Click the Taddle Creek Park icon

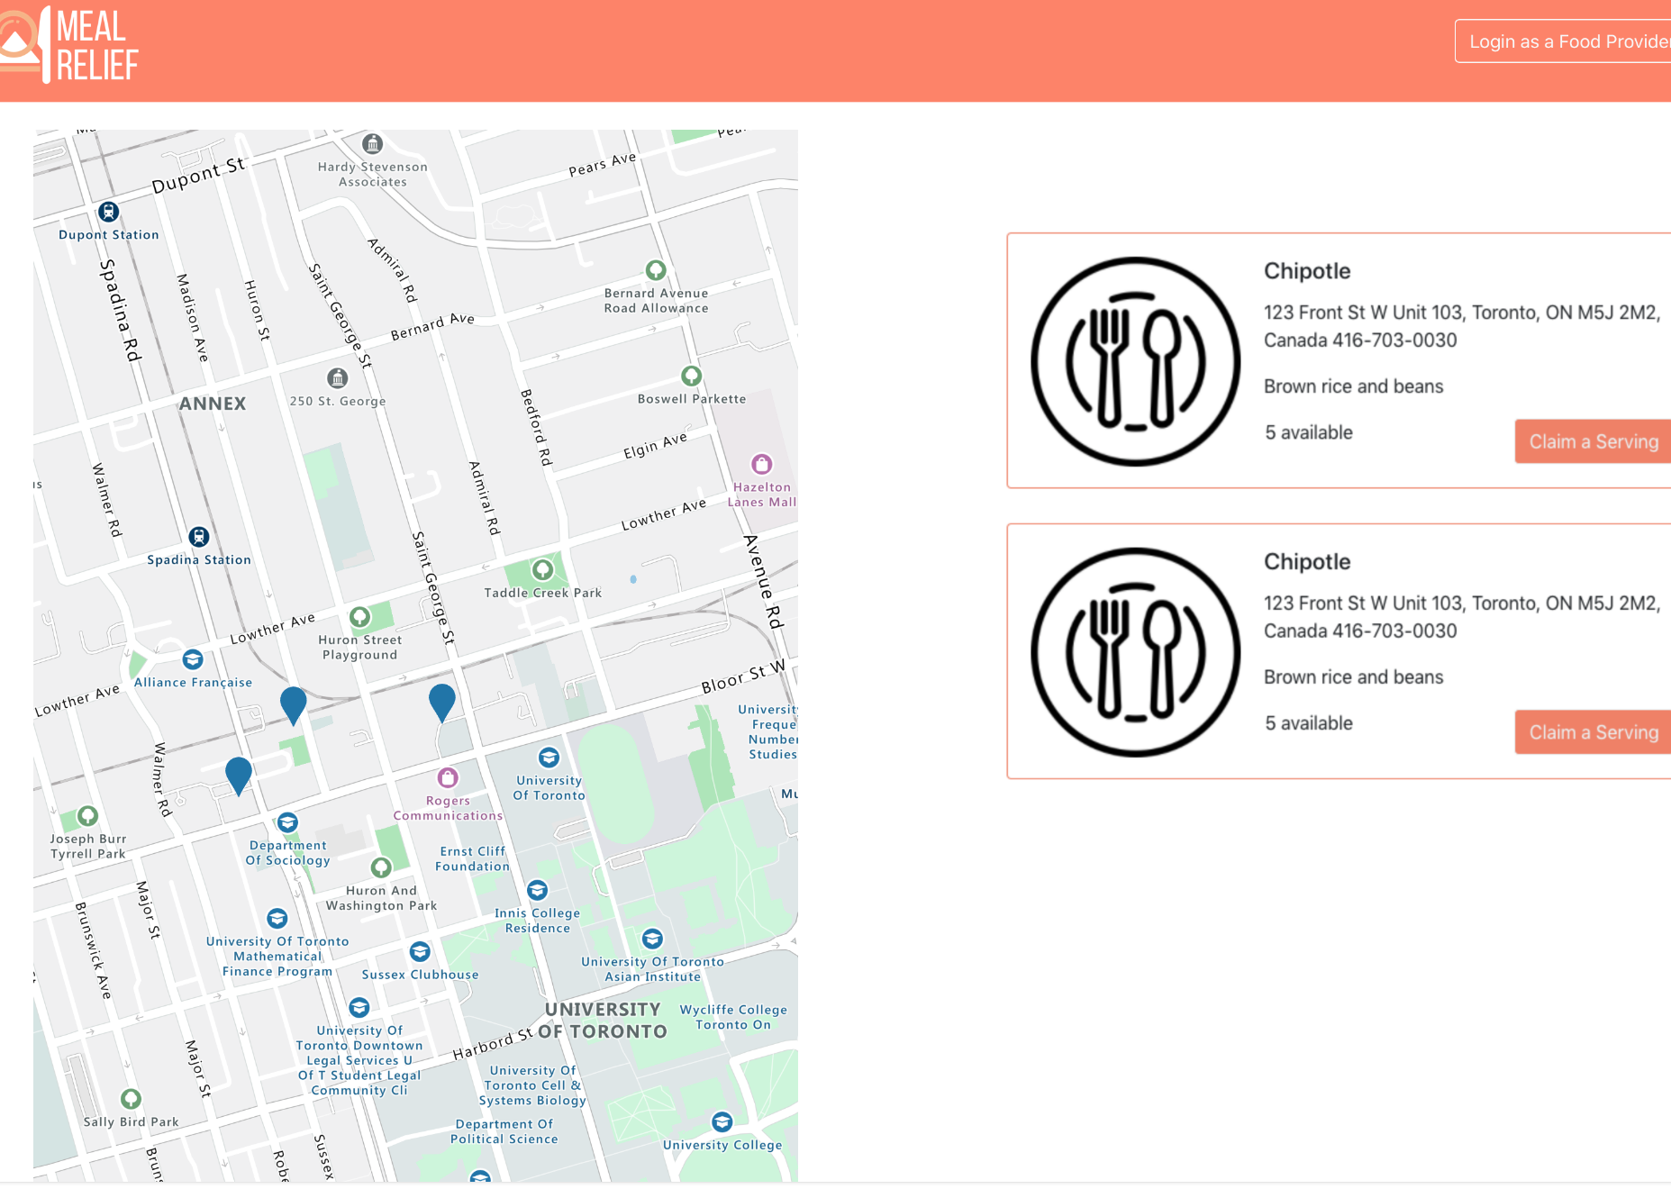542,569
